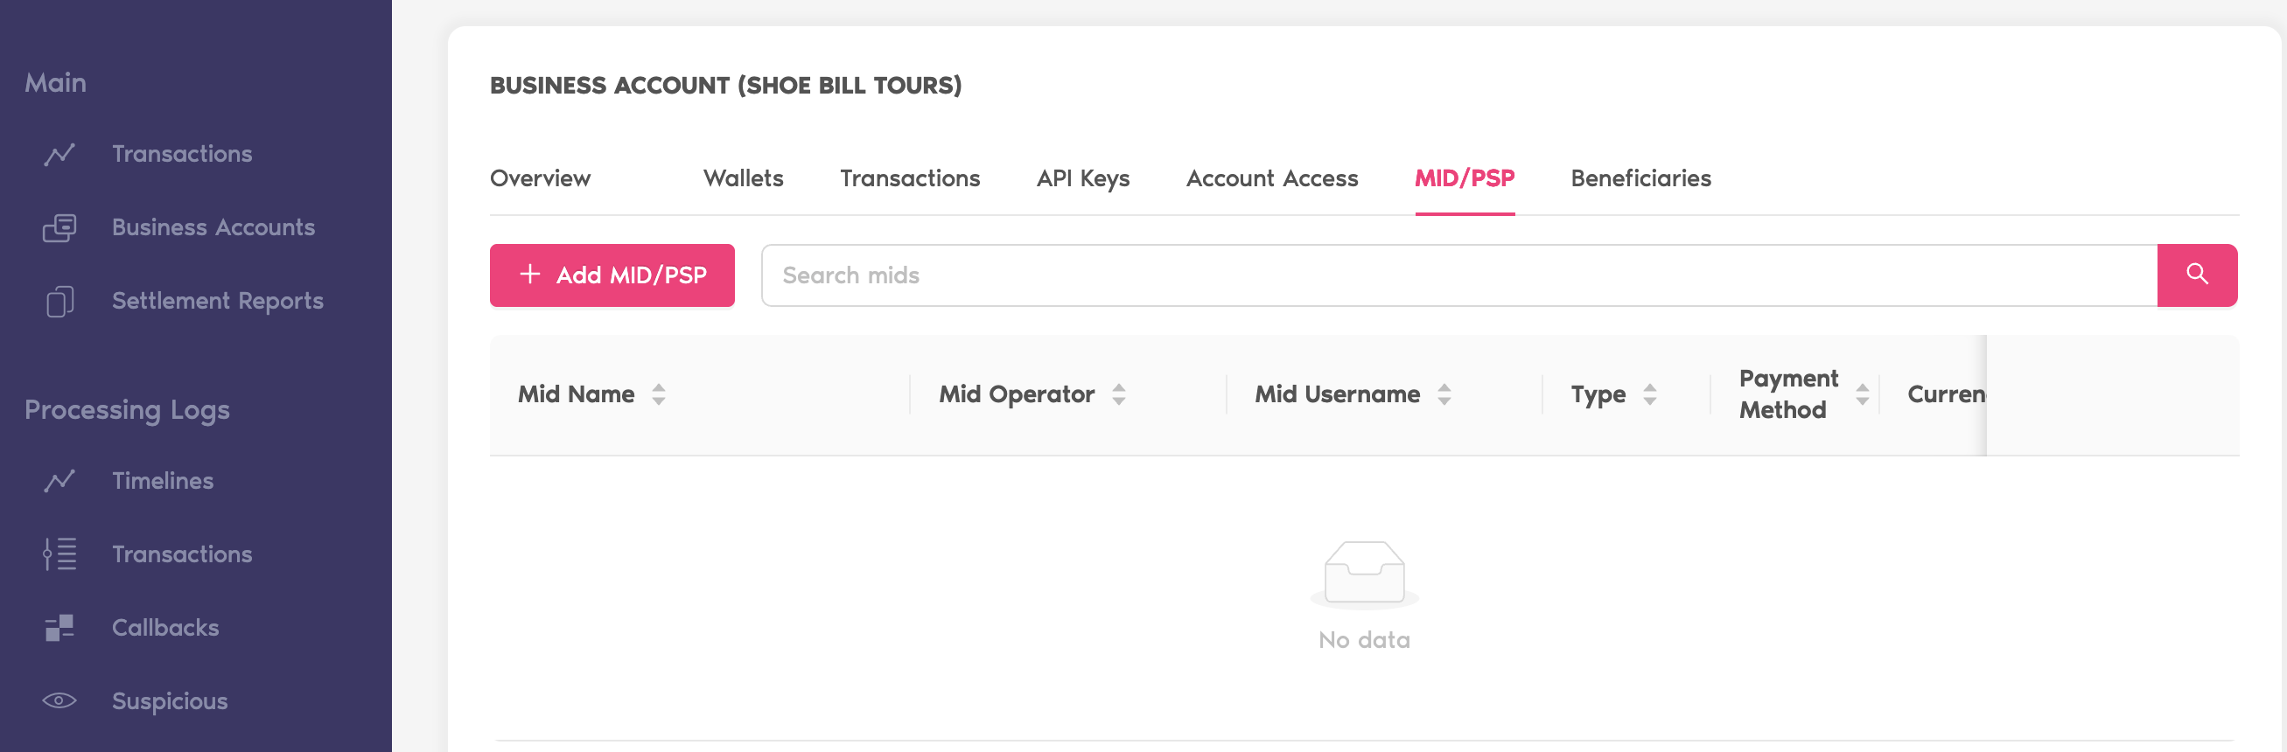Screen dimensions: 2287x752
Task: Click the Settlement Reports document icon
Action: click(59, 302)
